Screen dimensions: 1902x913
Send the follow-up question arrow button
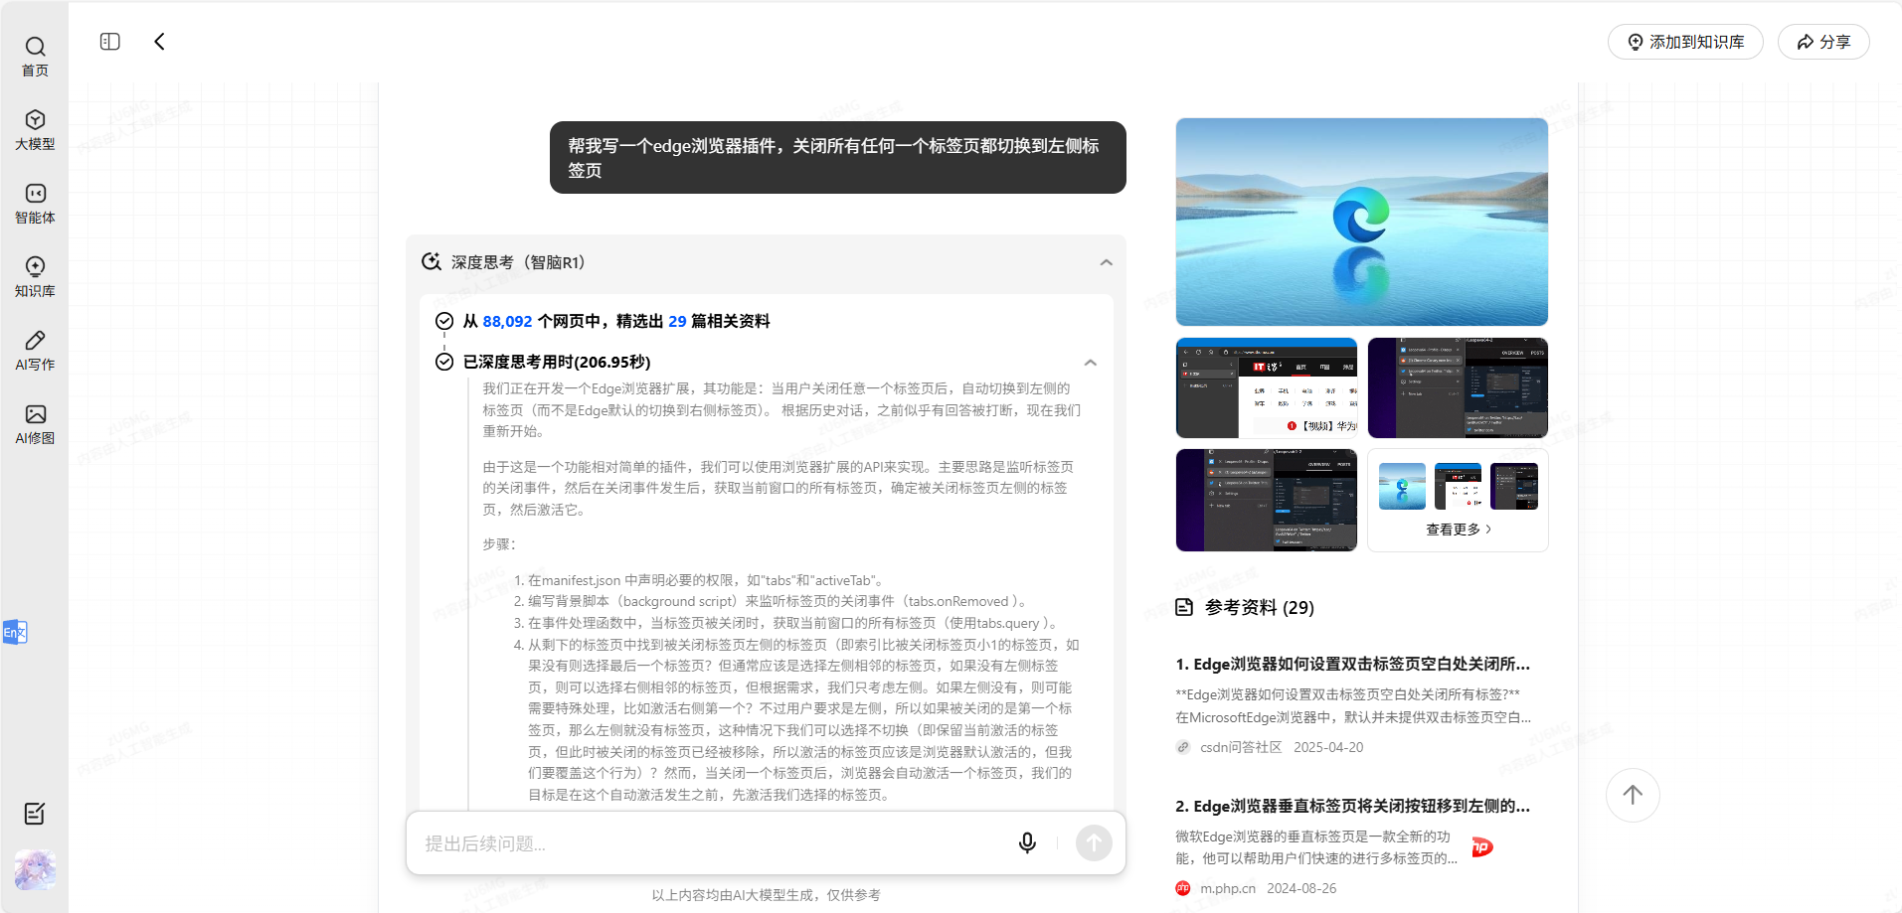[1094, 843]
